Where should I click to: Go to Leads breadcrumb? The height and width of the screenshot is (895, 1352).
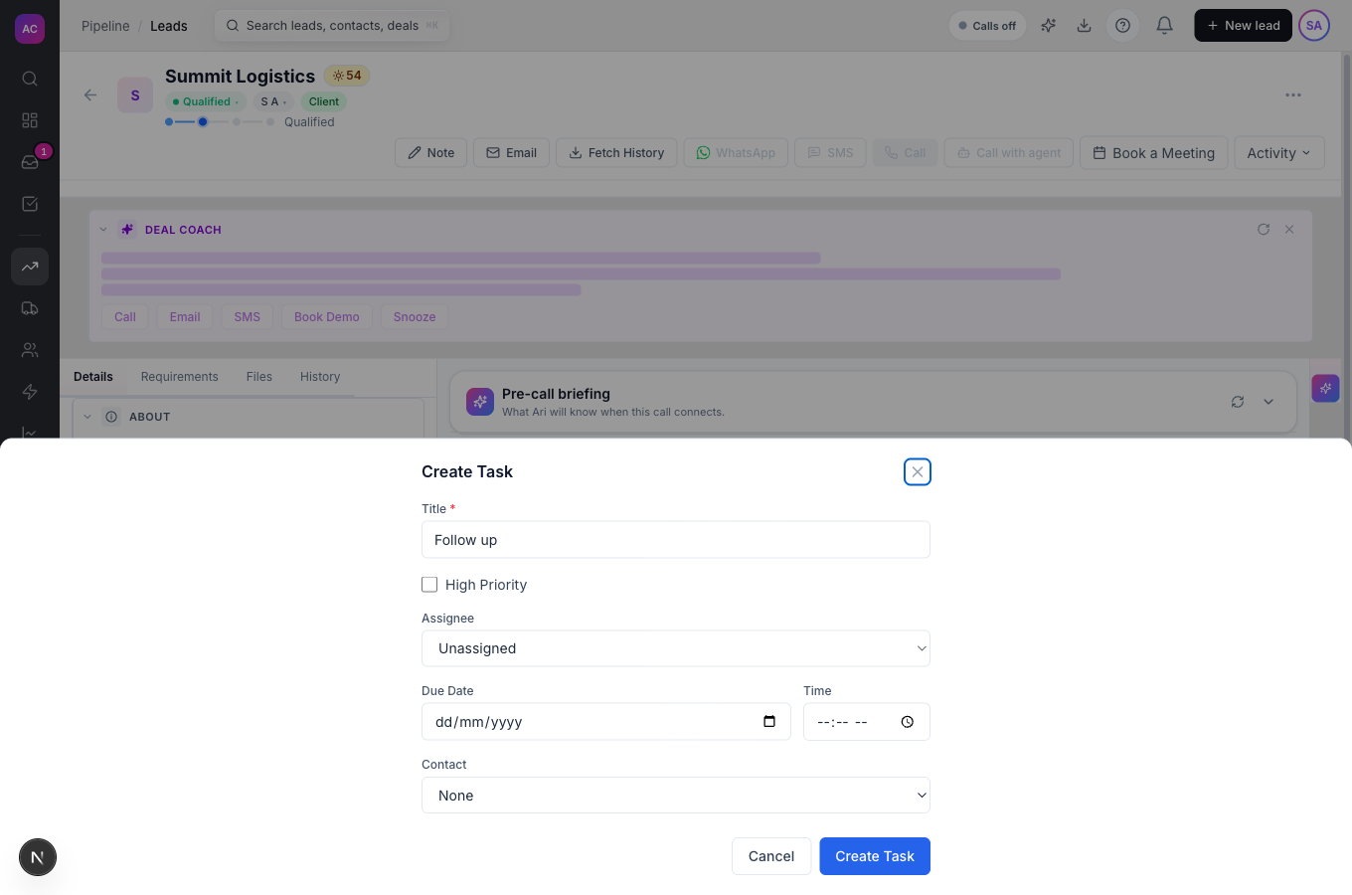tap(169, 26)
